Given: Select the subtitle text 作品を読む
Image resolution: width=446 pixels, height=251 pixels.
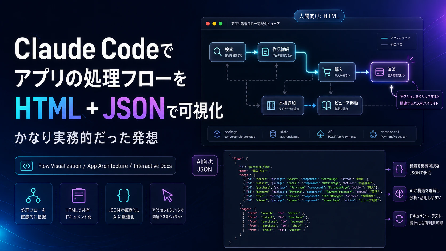Looking at the screenshot, I should [x=341, y=109].
